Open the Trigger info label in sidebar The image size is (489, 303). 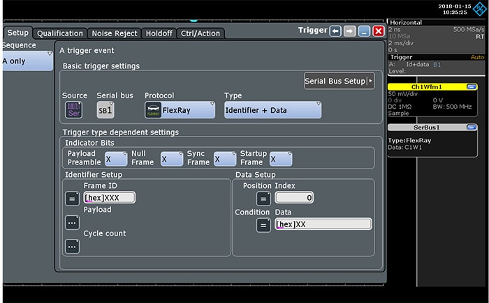(402, 57)
